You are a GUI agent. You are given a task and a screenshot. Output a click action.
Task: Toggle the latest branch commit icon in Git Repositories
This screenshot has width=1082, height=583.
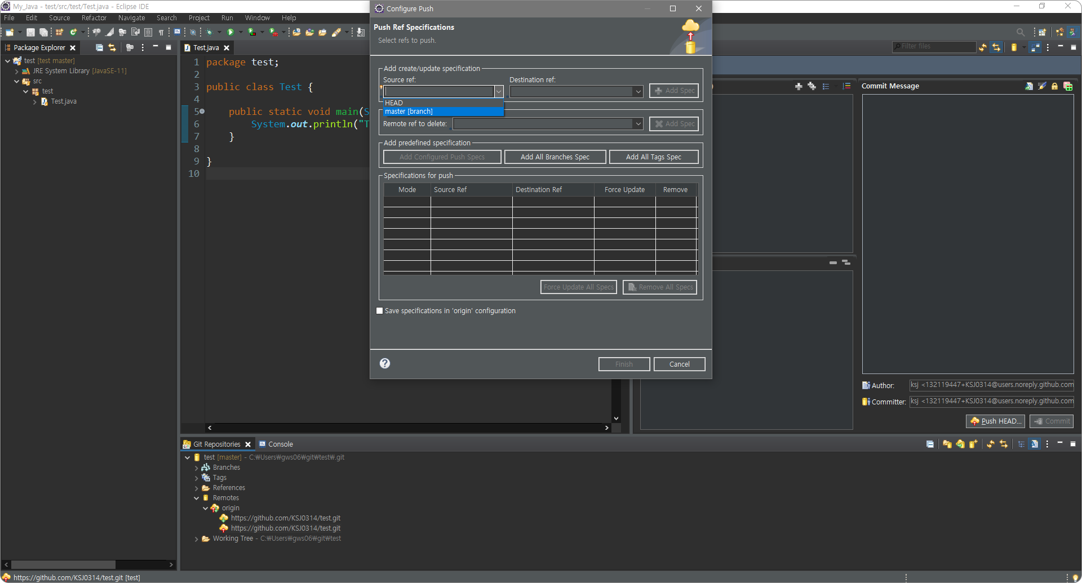(x=1034, y=444)
